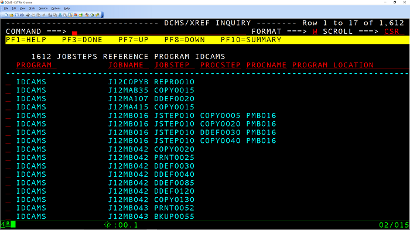Click the jobstep PRNT0025
The height and width of the screenshot is (230, 410).
[174, 157]
